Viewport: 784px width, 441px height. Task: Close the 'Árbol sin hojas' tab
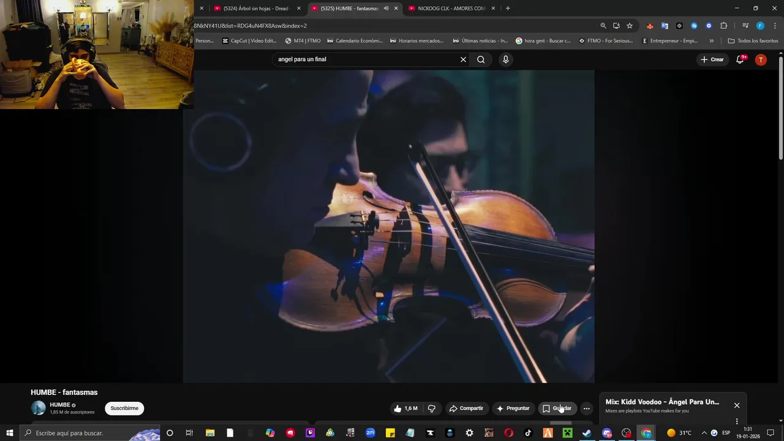[299, 9]
